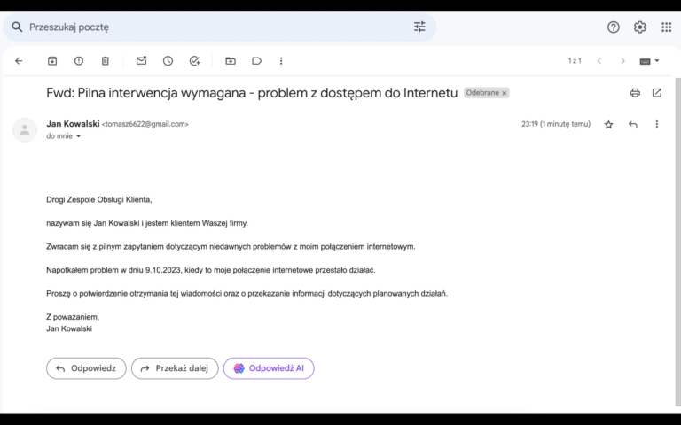
Task: Delete the email with trash icon
Action: (105, 61)
